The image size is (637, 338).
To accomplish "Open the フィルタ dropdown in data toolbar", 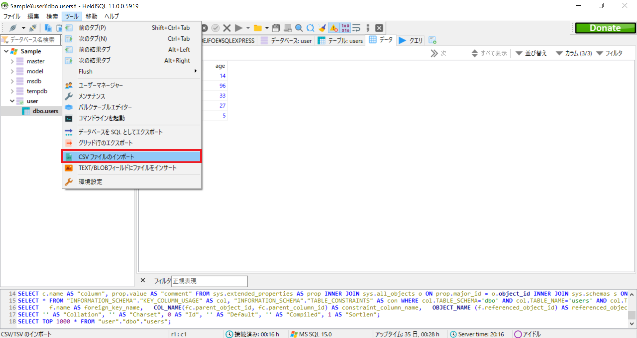I will click(x=609, y=53).
